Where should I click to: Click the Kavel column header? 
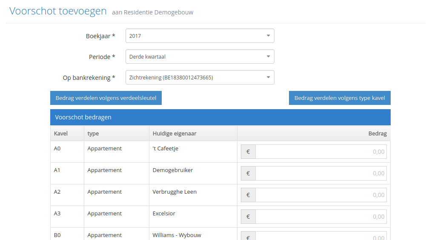tap(61, 133)
